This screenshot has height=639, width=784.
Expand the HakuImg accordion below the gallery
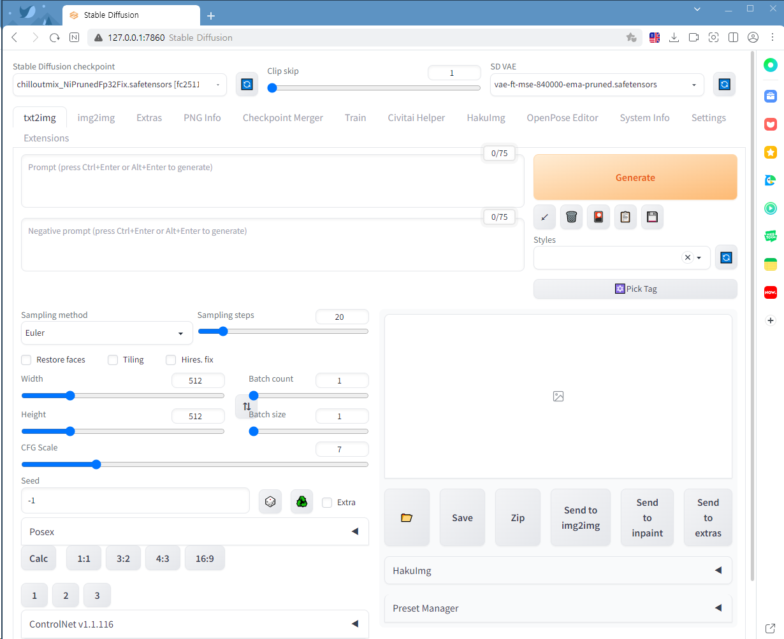[x=558, y=571]
